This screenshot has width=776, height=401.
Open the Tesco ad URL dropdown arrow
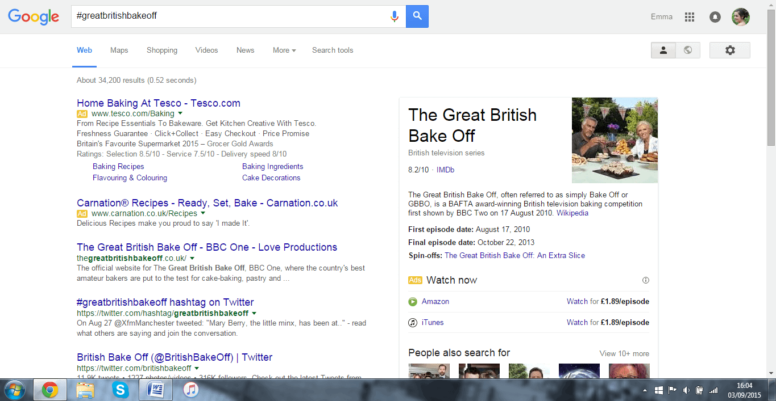coord(180,113)
